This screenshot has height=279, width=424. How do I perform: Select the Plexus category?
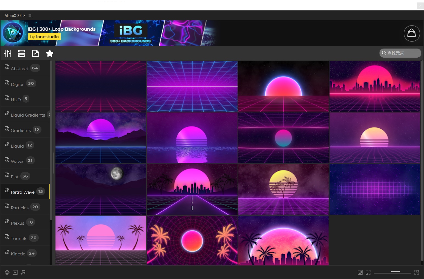point(25,222)
